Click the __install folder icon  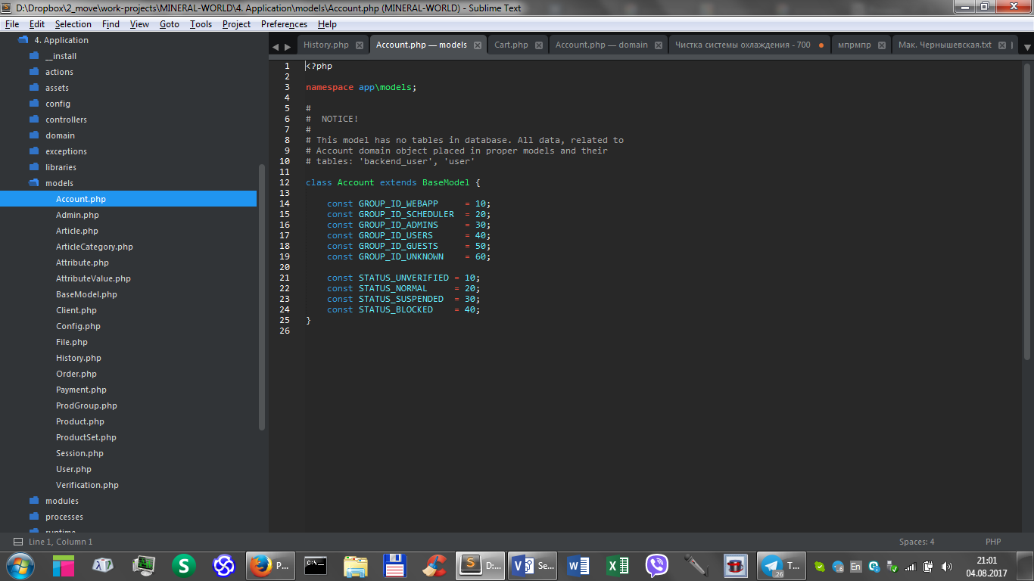point(34,56)
